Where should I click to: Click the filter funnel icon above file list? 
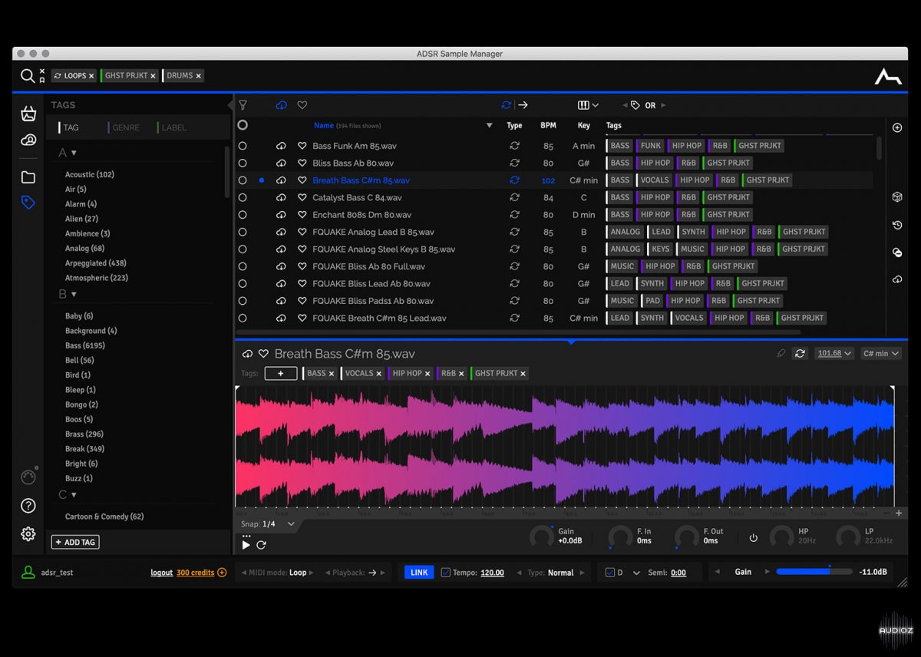(243, 105)
